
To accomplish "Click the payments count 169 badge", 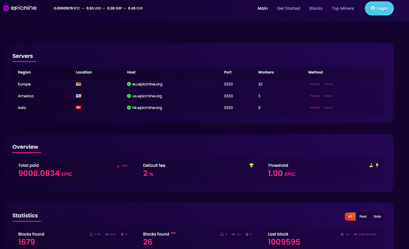I will click(122, 166).
